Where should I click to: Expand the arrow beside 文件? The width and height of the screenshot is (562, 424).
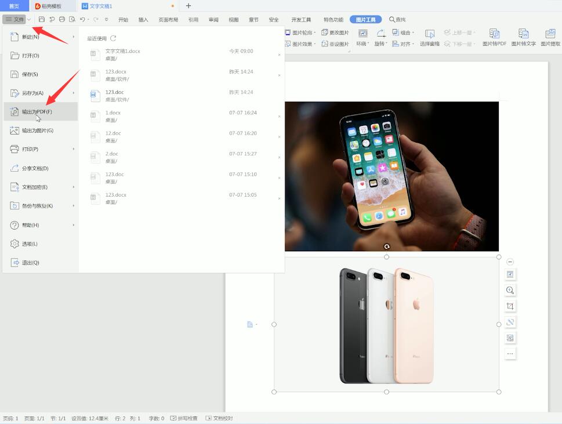pos(30,19)
